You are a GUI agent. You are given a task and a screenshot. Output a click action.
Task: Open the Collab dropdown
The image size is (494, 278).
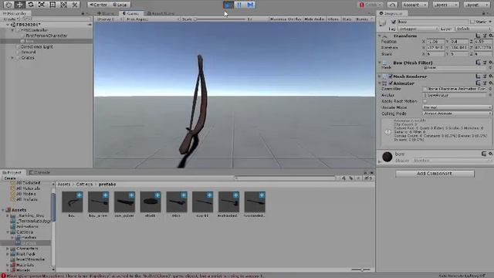(370, 5)
